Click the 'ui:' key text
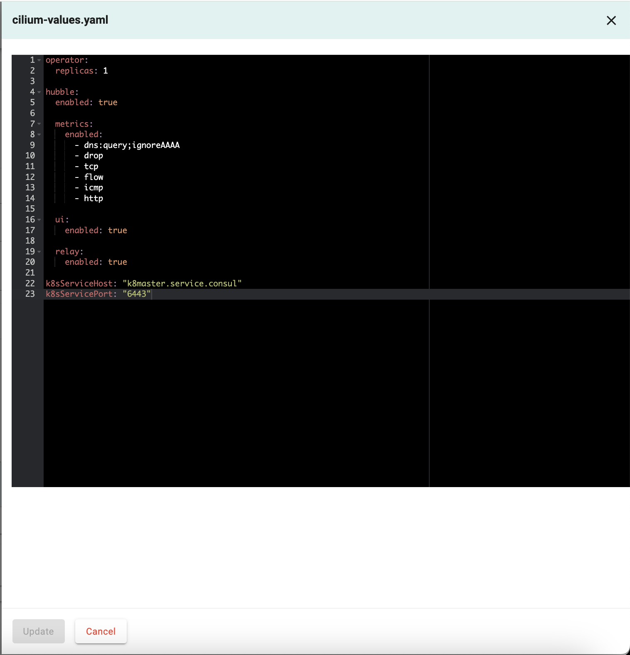This screenshot has width=630, height=655. [62, 219]
